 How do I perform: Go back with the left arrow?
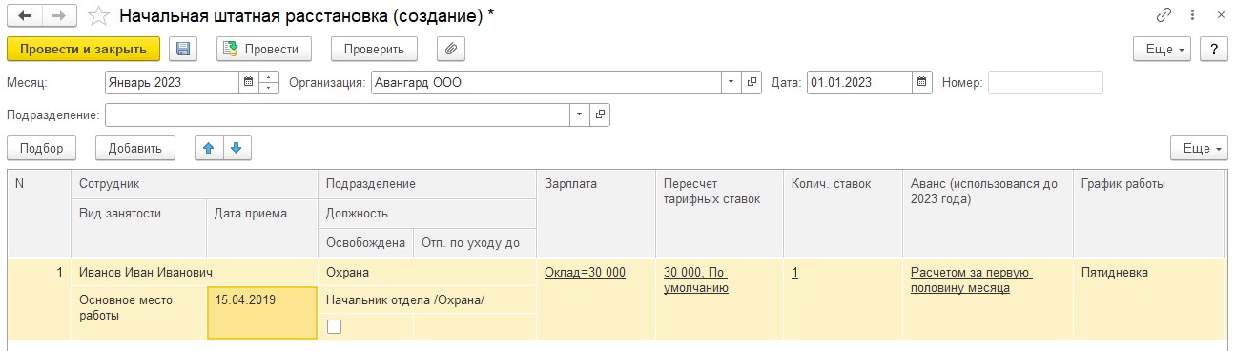tap(24, 15)
